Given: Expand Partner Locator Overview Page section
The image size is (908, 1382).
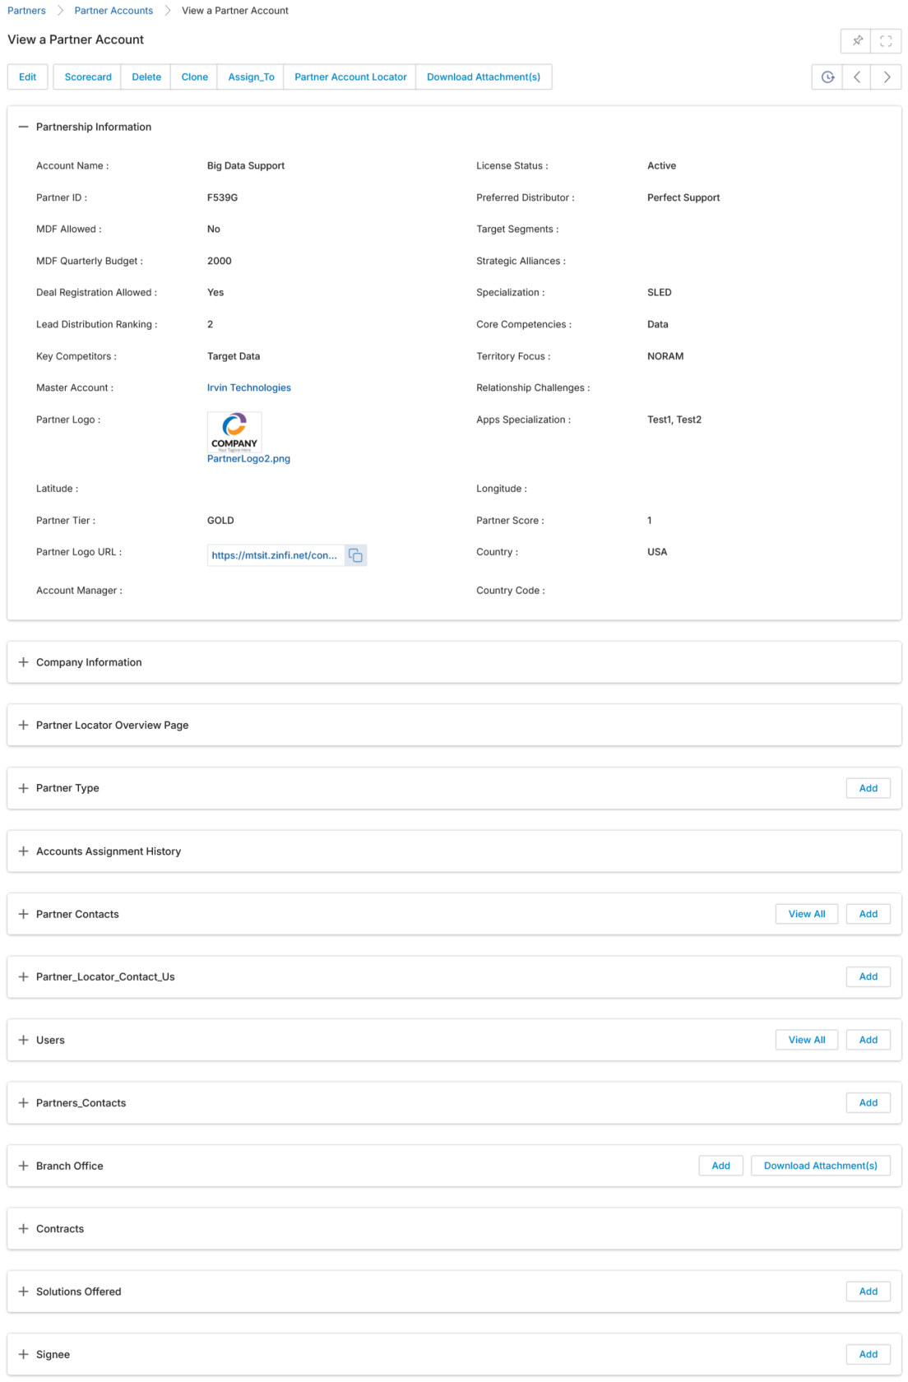Looking at the screenshot, I should click(x=23, y=725).
